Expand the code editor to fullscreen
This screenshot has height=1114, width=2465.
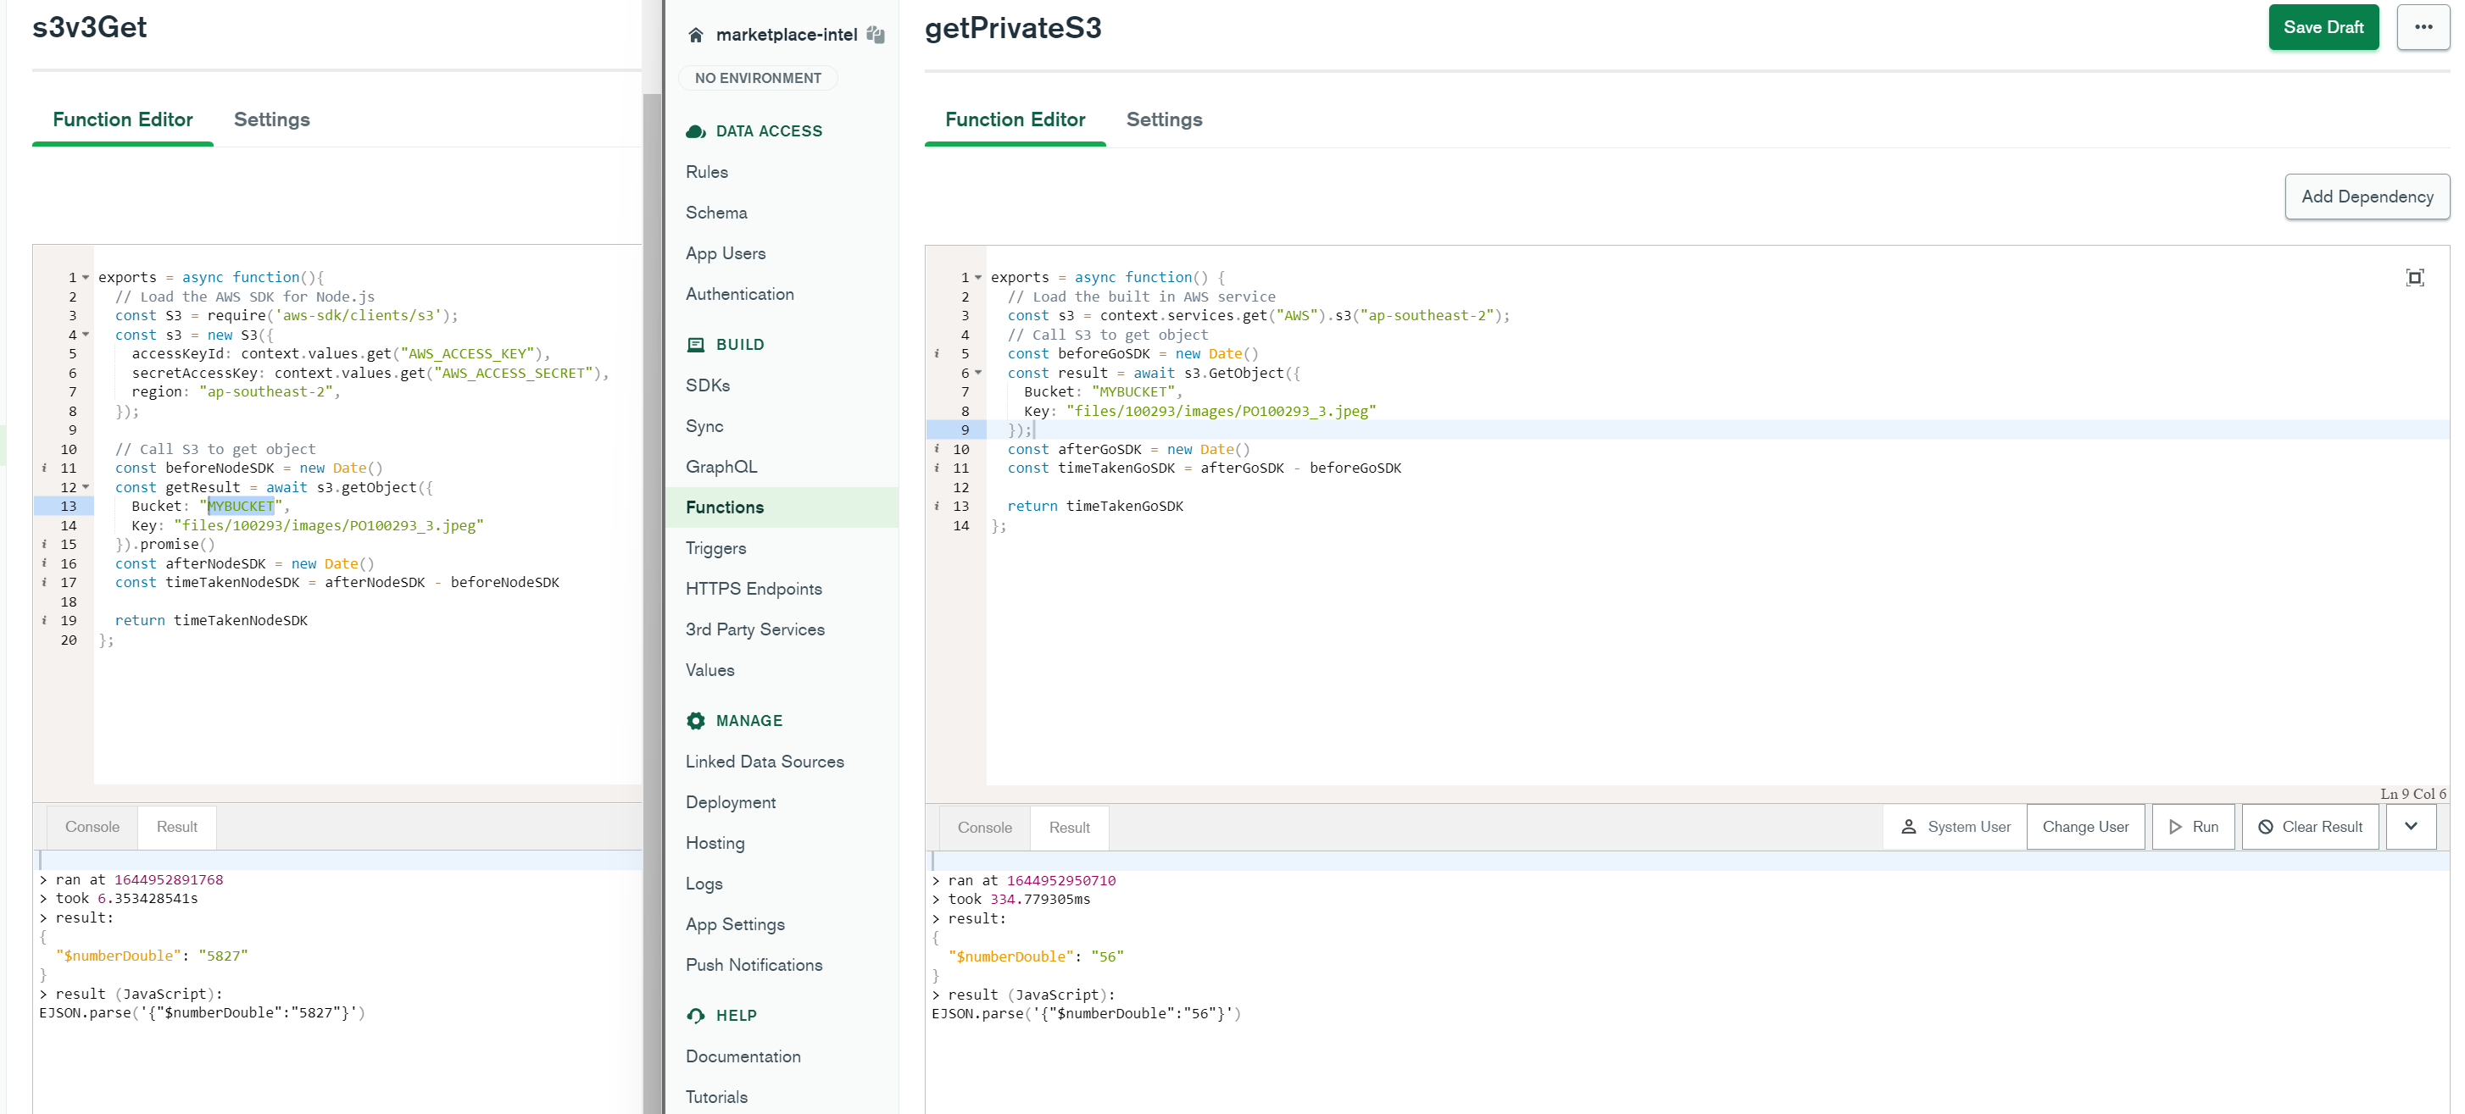point(2414,277)
